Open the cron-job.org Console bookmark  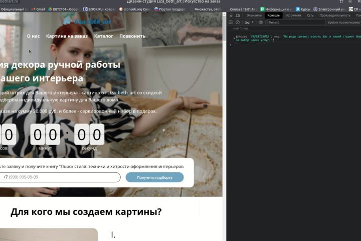coord(134,9)
